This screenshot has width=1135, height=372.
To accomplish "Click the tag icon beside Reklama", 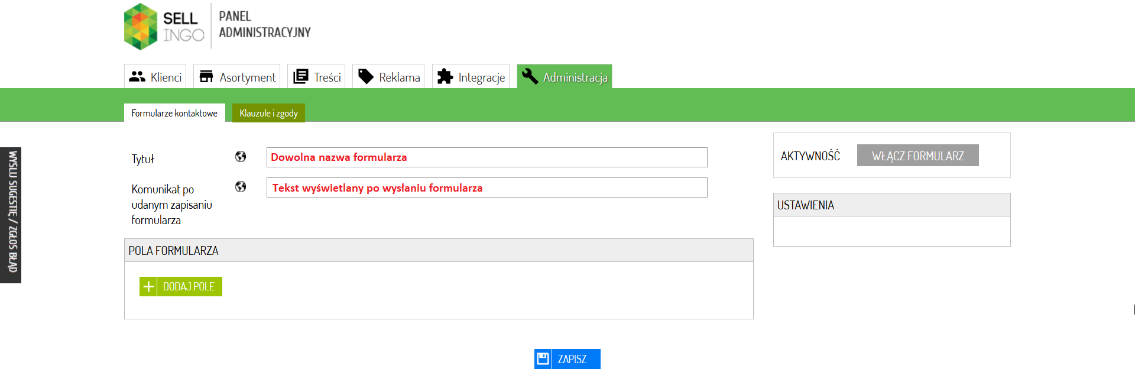I will click(x=366, y=76).
